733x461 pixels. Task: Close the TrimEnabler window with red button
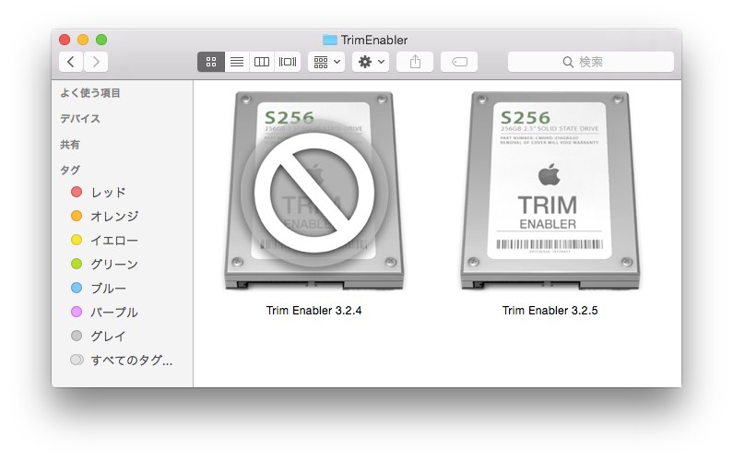point(65,40)
